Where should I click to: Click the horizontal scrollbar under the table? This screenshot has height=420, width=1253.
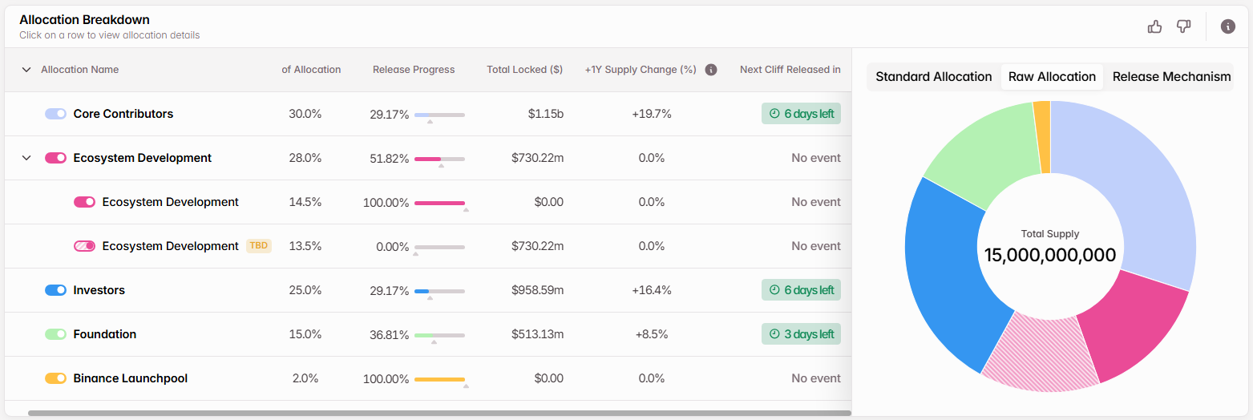[x=439, y=414]
